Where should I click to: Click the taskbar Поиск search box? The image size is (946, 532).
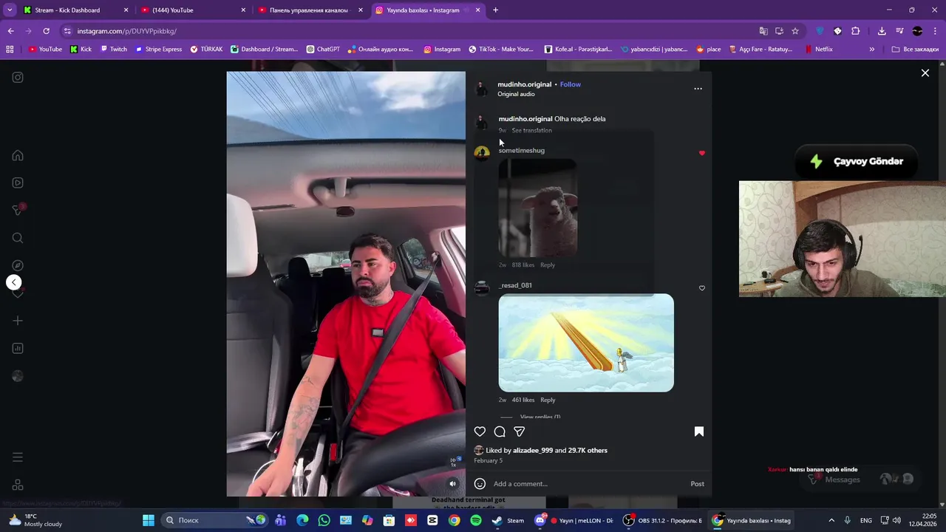tap(216, 520)
